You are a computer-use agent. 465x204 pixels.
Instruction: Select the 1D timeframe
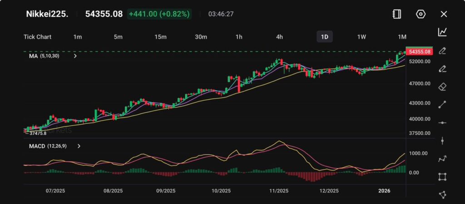click(324, 37)
